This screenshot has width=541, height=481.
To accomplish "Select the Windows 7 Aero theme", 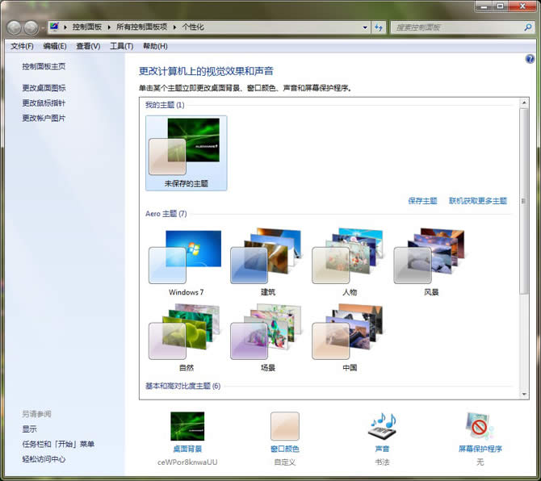I will point(186,258).
